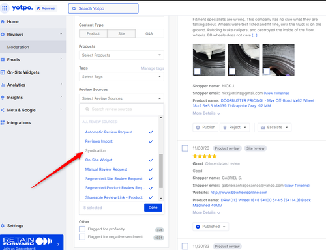The image size is (326, 250).
Task: Open the DRW D13 Wheel product link
Action: pyautogui.click(x=252, y=202)
